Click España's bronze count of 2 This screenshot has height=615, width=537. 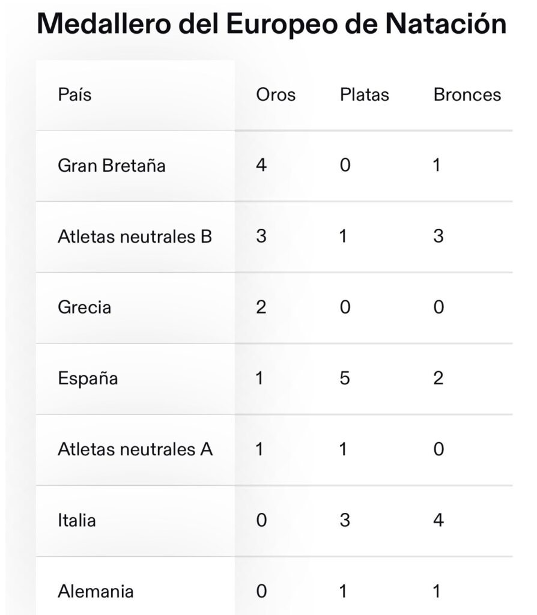438,378
